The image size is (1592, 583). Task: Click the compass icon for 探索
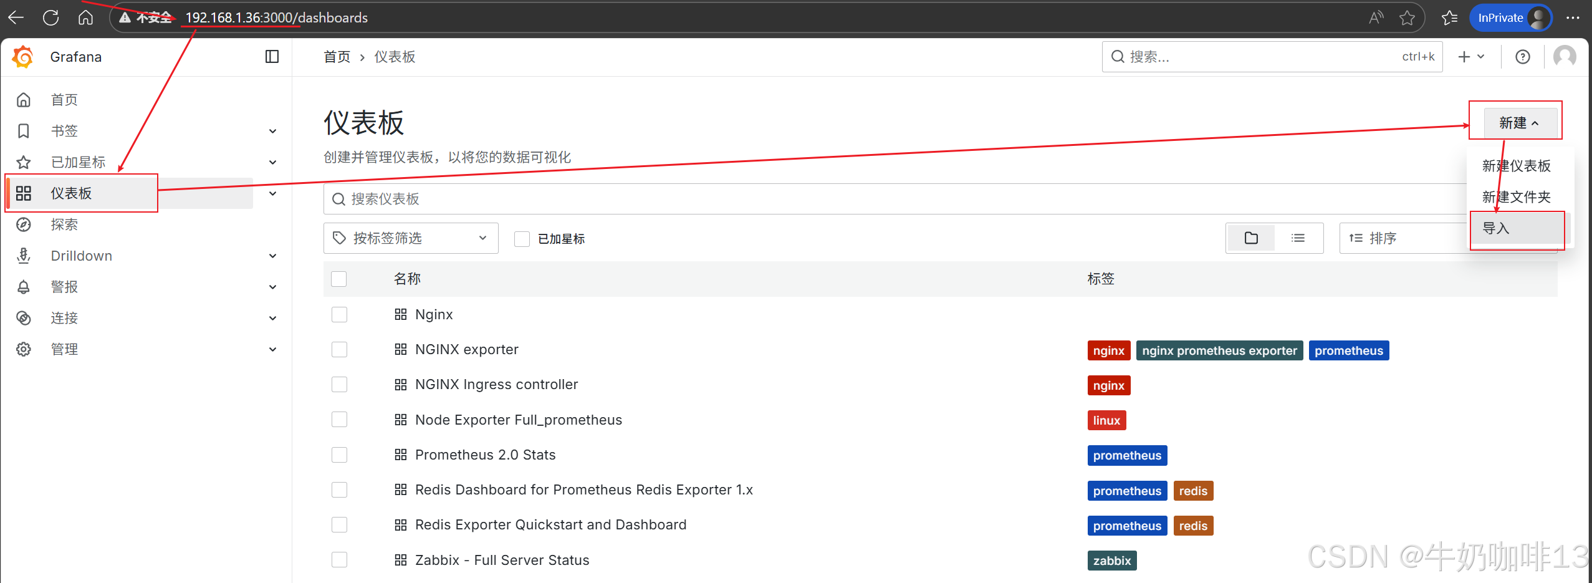pyautogui.click(x=24, y=224)
